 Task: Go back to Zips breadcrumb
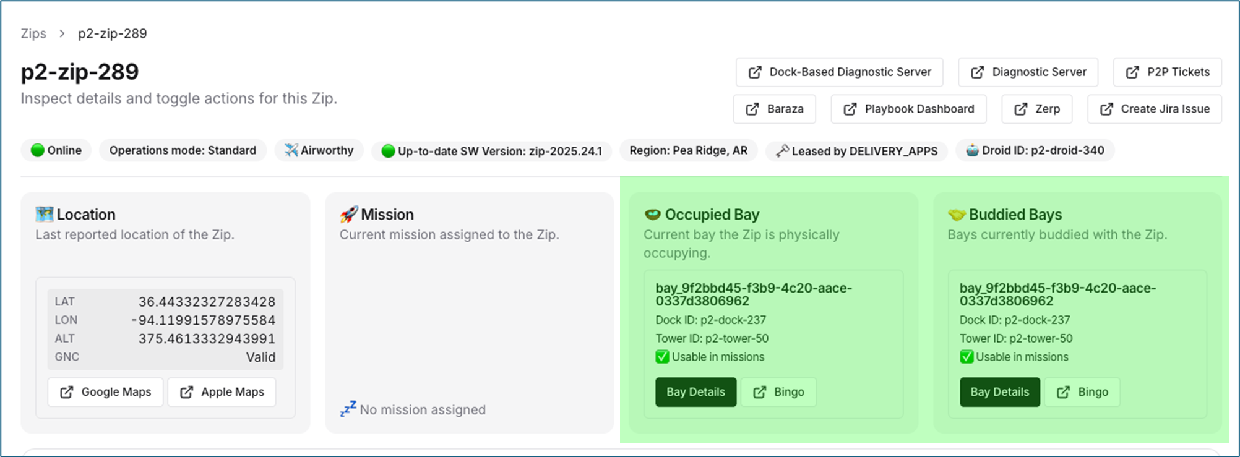tap(33, 33)
